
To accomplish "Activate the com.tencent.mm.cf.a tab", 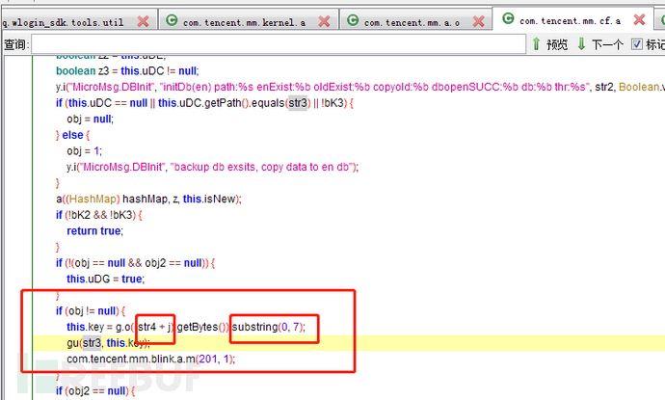I will pos(570,20).
